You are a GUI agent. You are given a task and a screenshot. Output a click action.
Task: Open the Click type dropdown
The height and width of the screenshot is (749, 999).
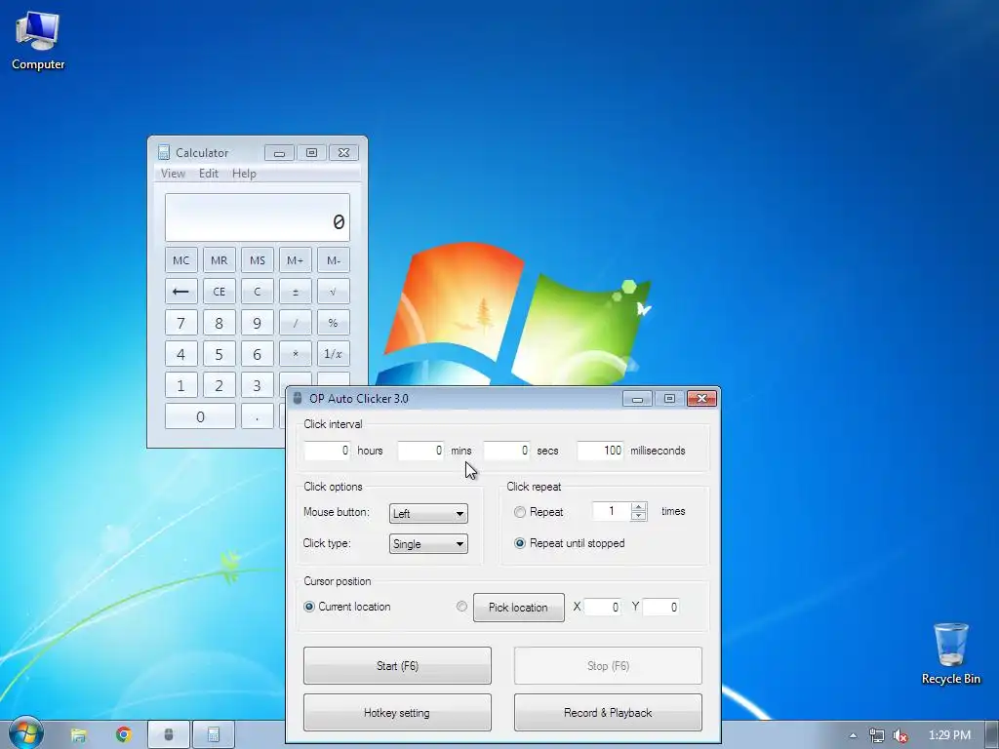click(428, 544)
